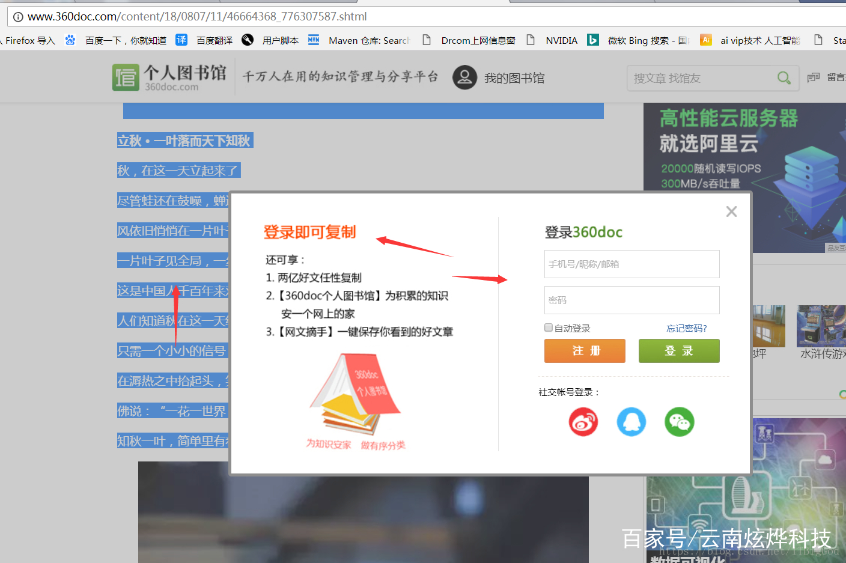Select the Weibo social login icon
Screen dimensions: 846x563
(583, 422)
